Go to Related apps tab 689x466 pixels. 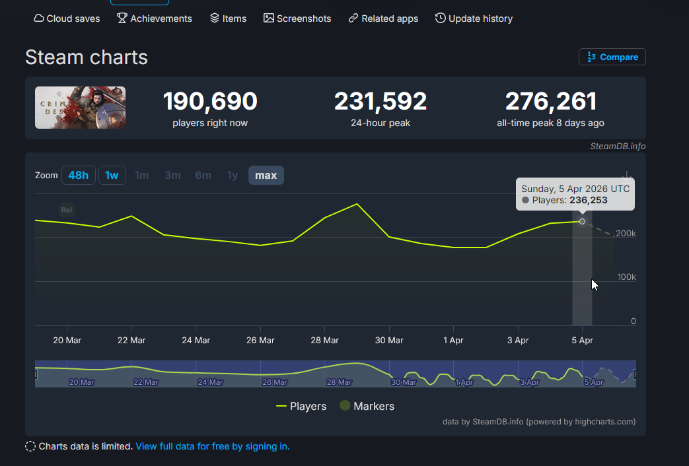pos(383,18)
